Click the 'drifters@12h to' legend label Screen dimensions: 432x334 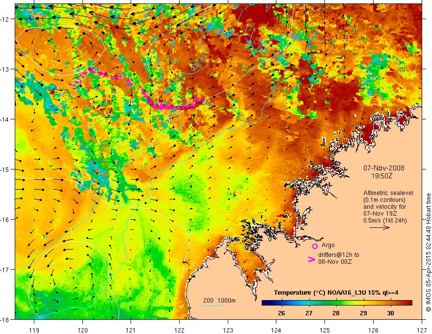(339, 255)
